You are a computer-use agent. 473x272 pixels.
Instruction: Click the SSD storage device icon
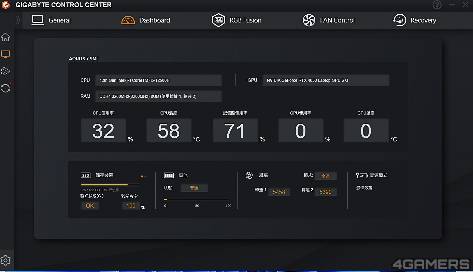85,175
